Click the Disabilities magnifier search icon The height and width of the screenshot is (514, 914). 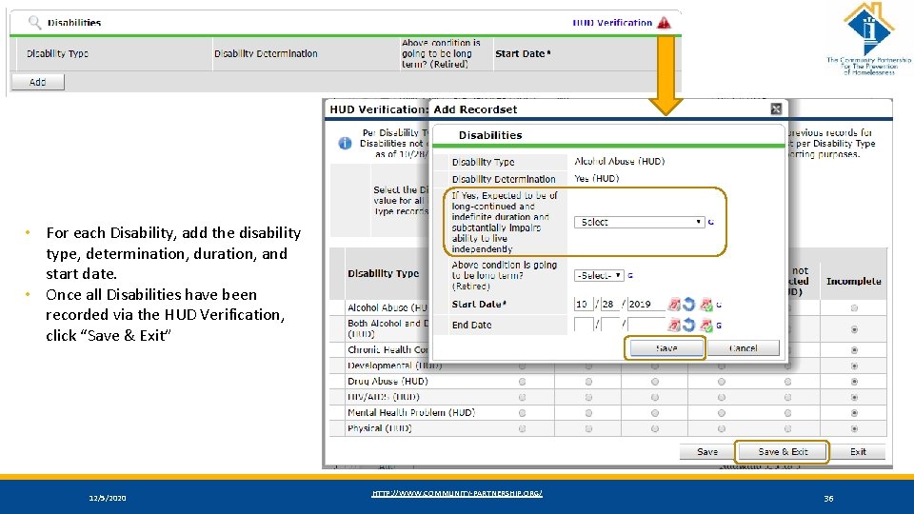tap(34, 22)
